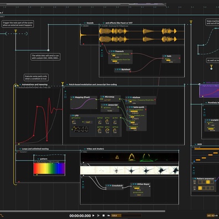The width and height of the screenshot is (219, 219).
Task: Collapse the Automations and tweening chevron
Action: [20, 85]
